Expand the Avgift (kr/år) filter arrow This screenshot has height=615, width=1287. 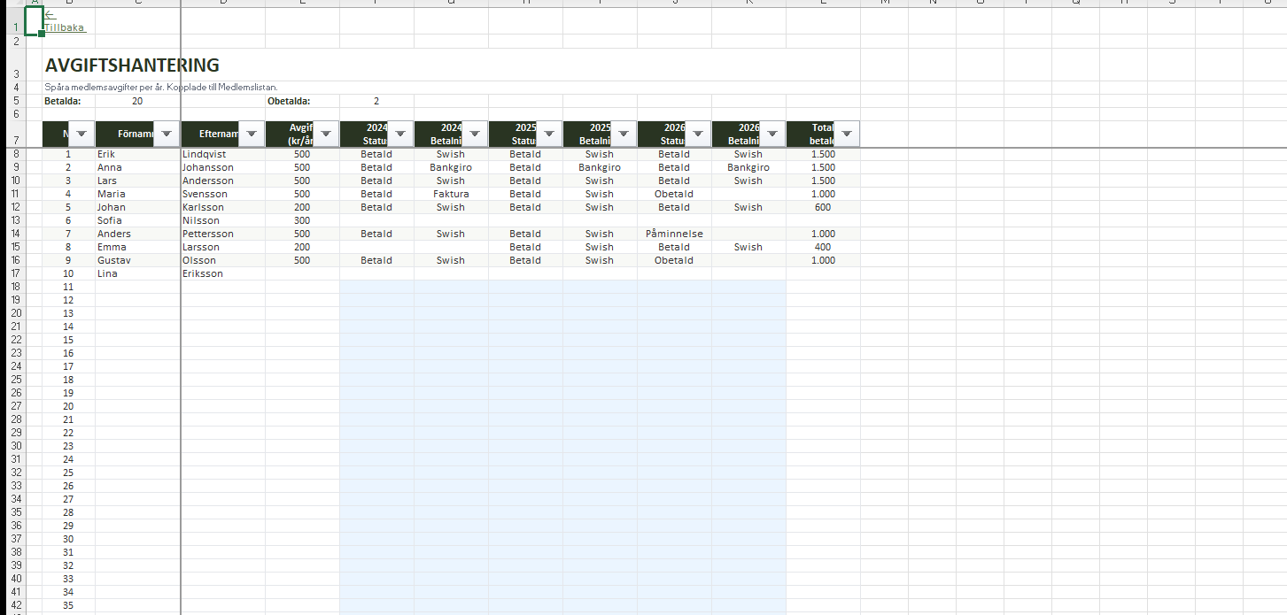coord(325,134)
